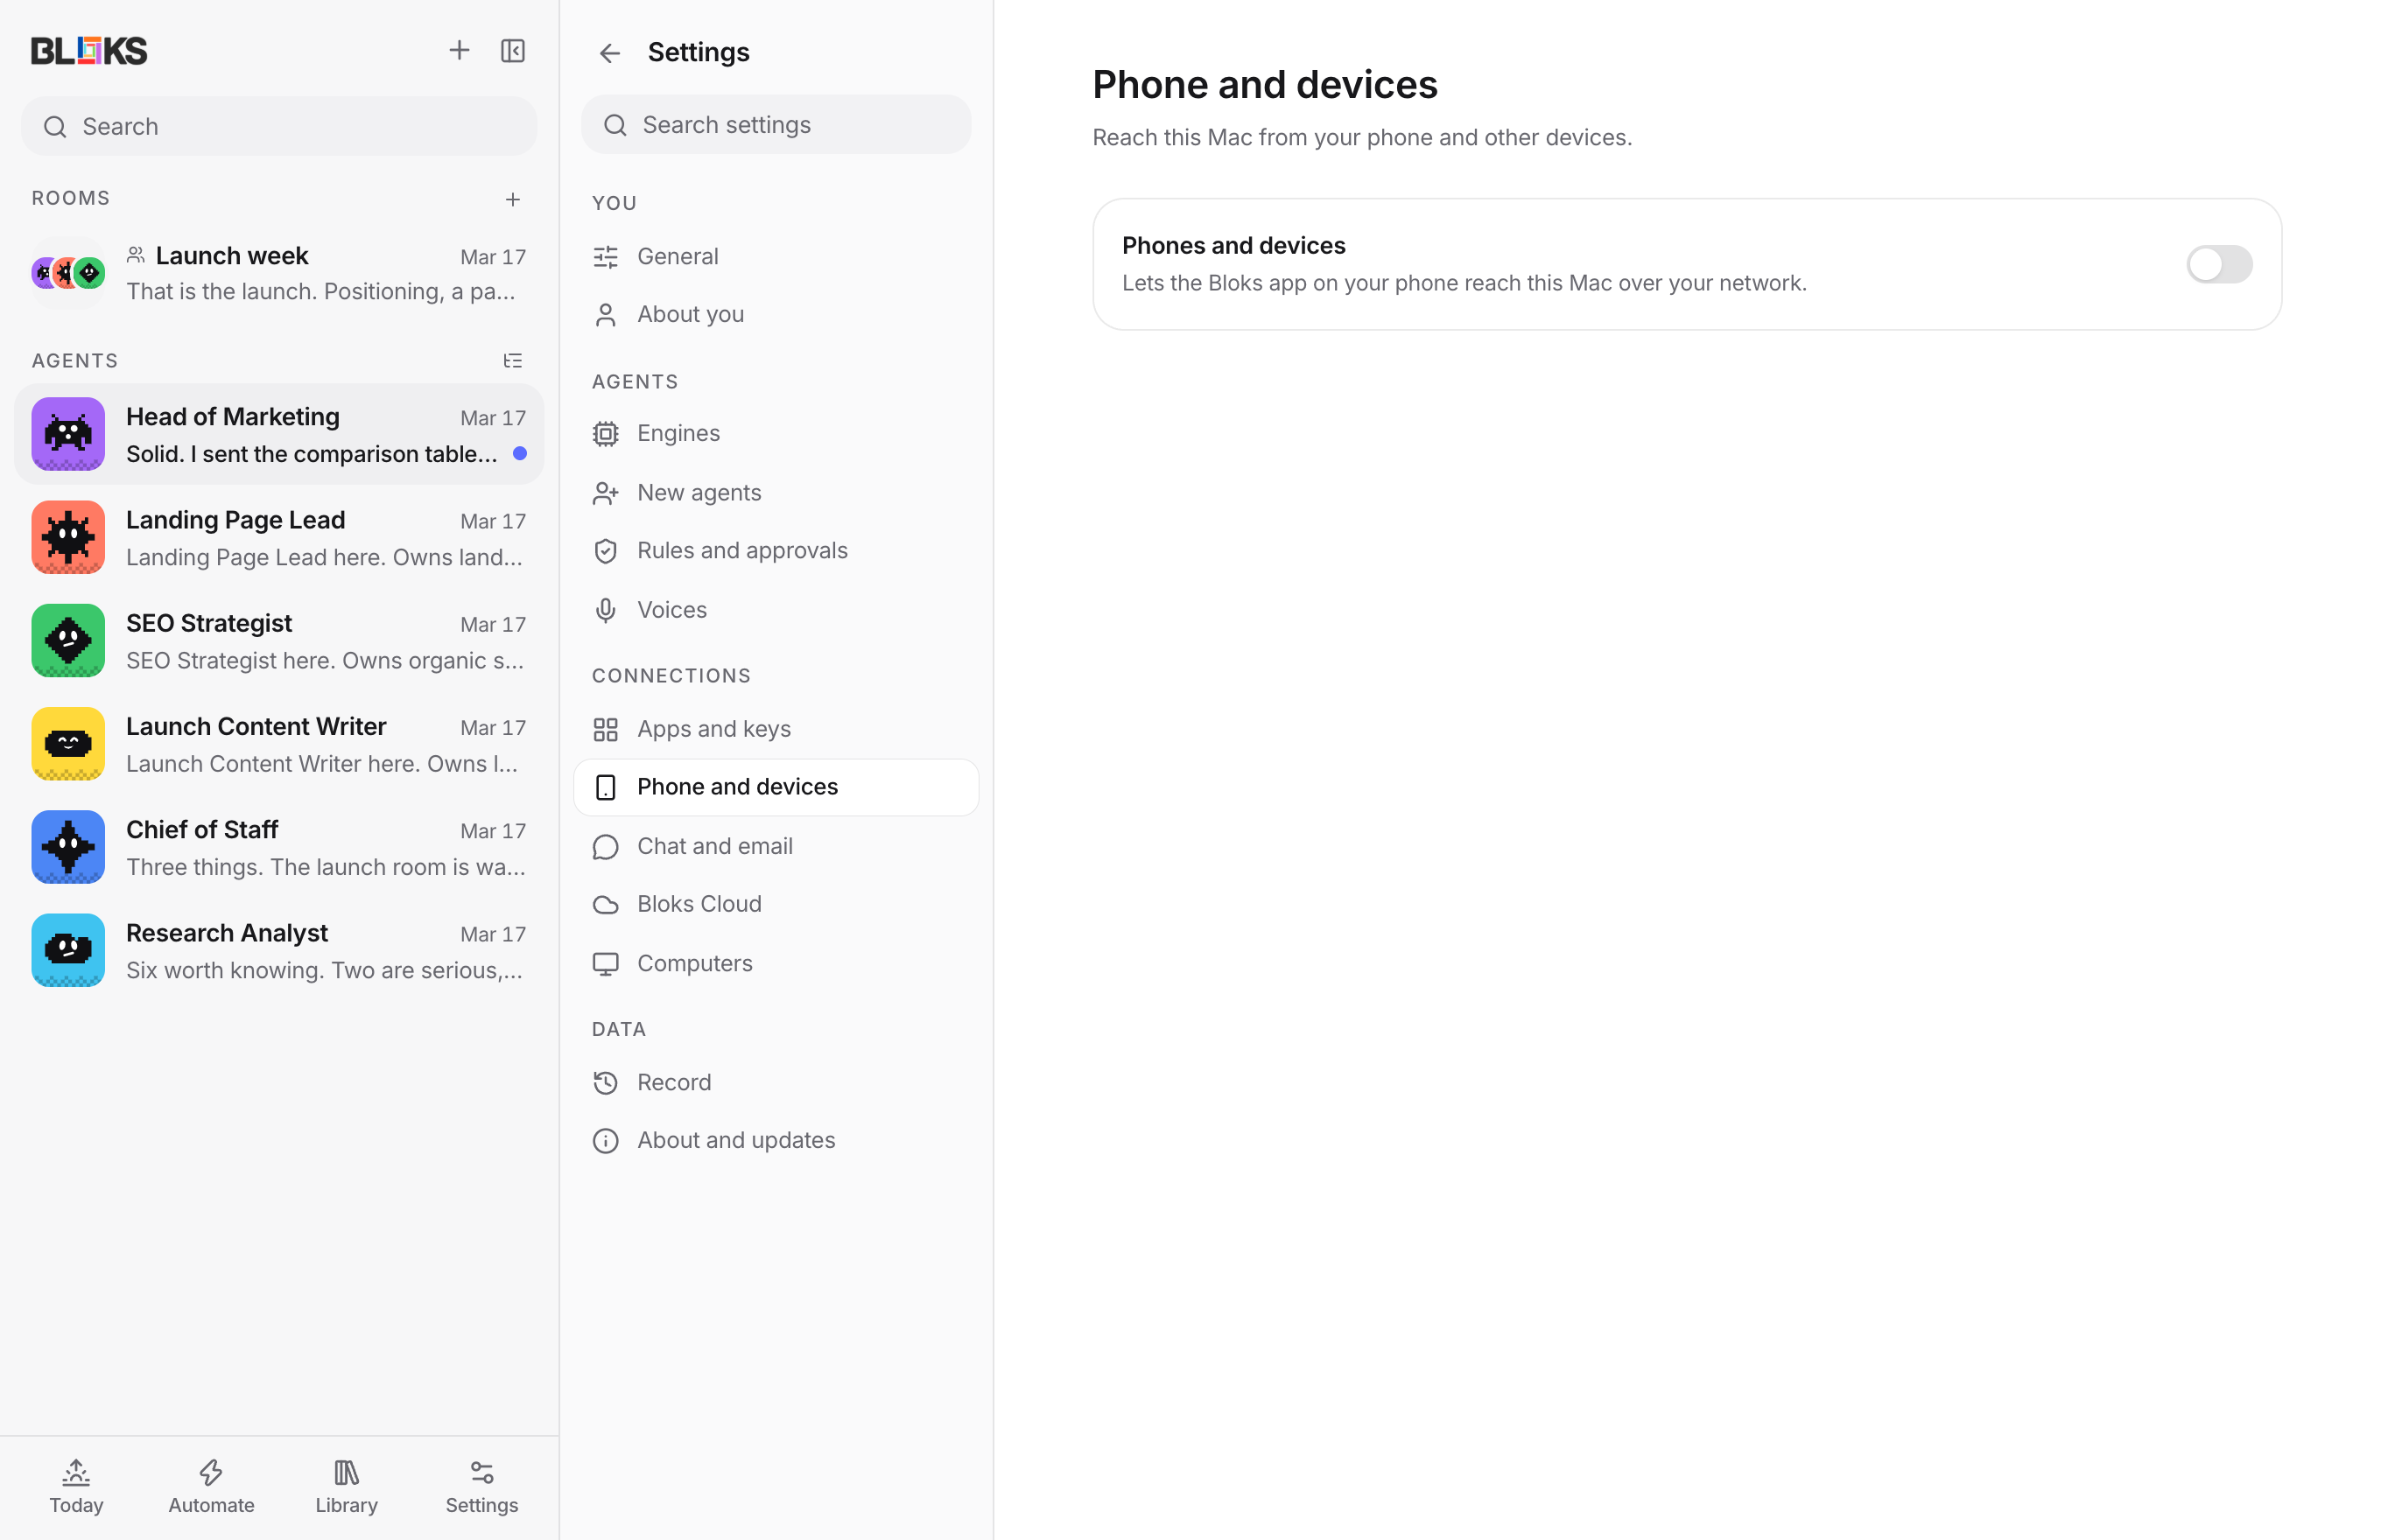Add a new room with Rooms plus

point(513,200)
